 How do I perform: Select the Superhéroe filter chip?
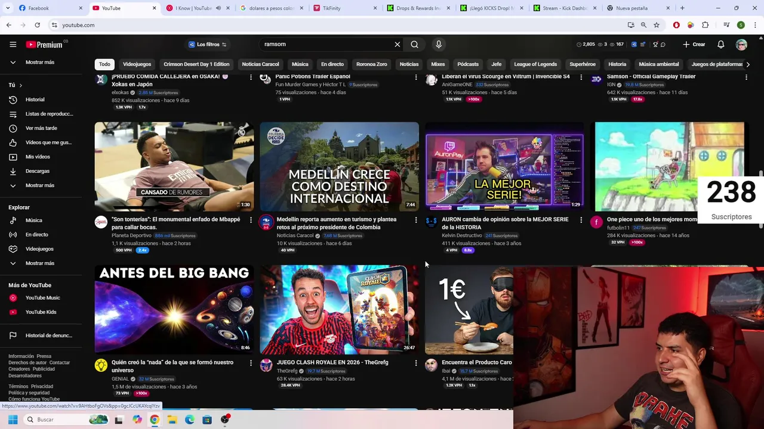click(583, 64)
